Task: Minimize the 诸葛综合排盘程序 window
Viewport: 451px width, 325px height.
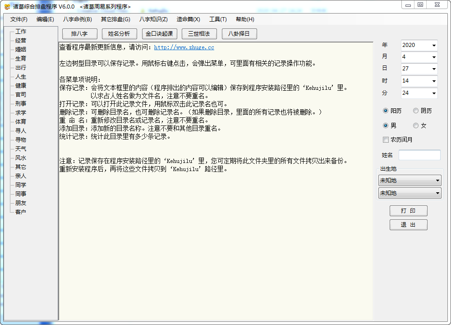Action: point(408,5)
